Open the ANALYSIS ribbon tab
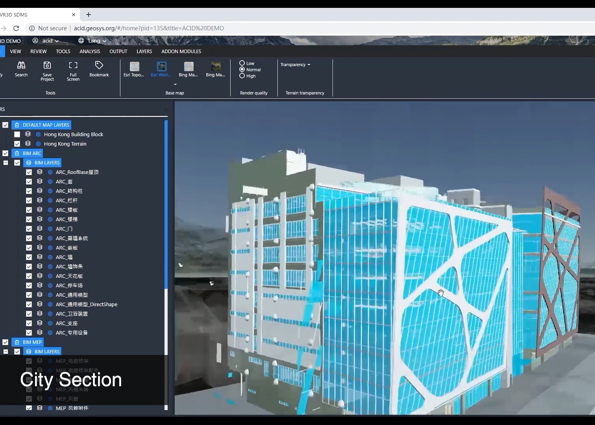 (x=90, y=52)
